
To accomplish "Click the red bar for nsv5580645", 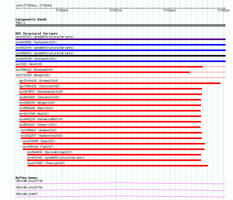I will pos(110,111).
